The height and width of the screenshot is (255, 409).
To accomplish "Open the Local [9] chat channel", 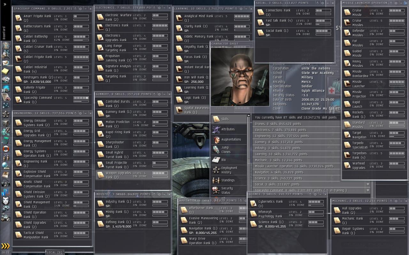I will coord(55,252).
